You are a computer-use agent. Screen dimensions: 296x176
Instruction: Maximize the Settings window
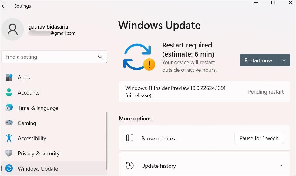click(273, 3)
